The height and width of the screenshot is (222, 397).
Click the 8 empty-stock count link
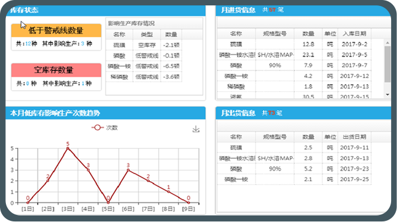click(x=27, y=83)
